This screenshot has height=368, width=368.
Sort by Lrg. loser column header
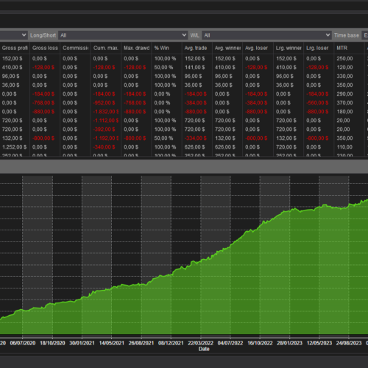point(319,48)
